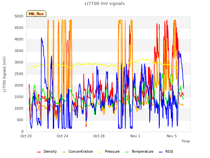The height and width of the screenshot is (158, 210).
Task: Toggle the RSSI legend entry
Action: click(x=166, y=151)
